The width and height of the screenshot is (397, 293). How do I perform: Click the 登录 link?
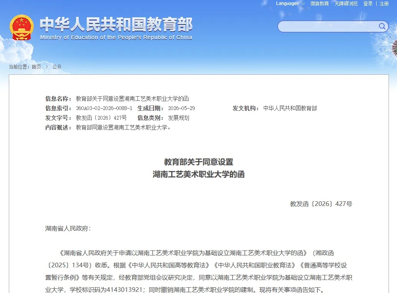pyautogui.click(x=368, y=3)
